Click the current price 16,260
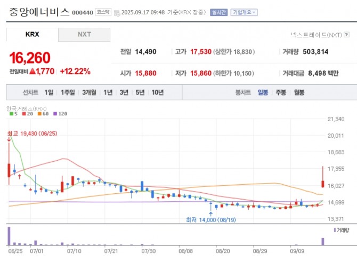Image resolution: width=357 pixels, height=260 pixels. (x=30, y=58)
